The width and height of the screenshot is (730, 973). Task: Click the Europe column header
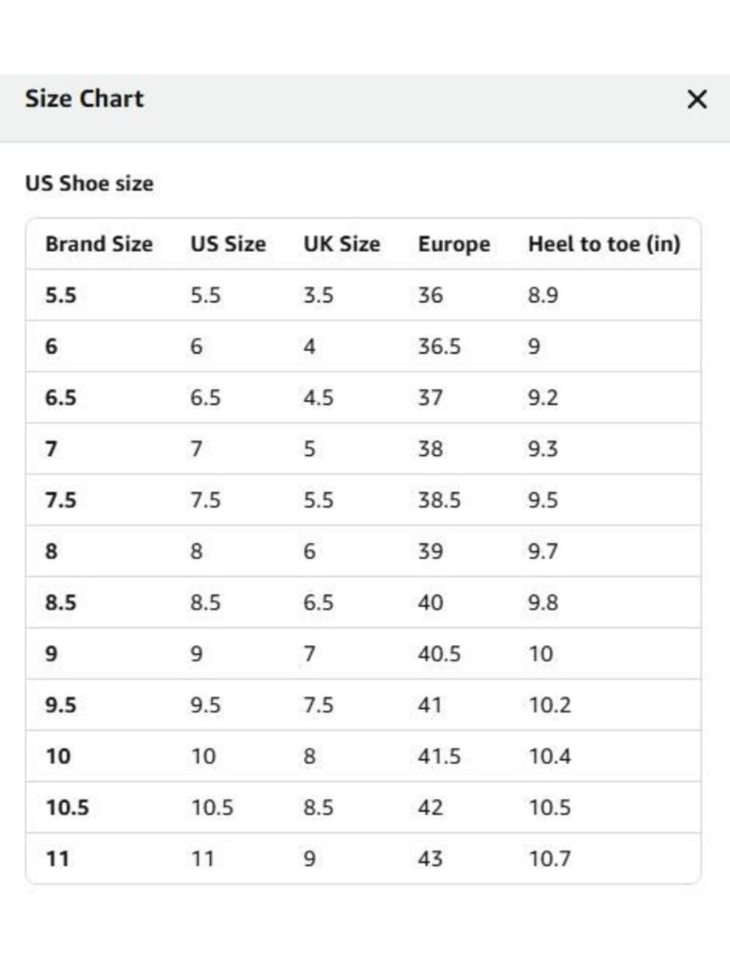pos(454,245)
